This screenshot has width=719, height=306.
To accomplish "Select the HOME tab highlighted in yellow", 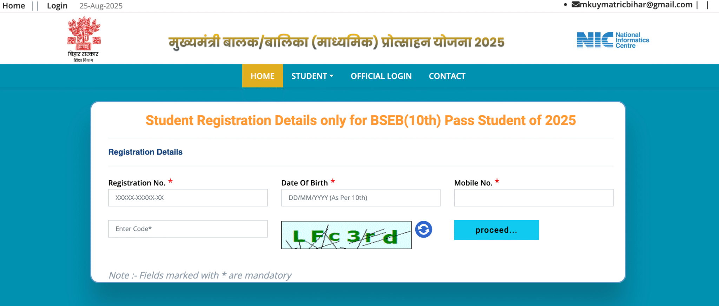I will click(x=262, y=76).
